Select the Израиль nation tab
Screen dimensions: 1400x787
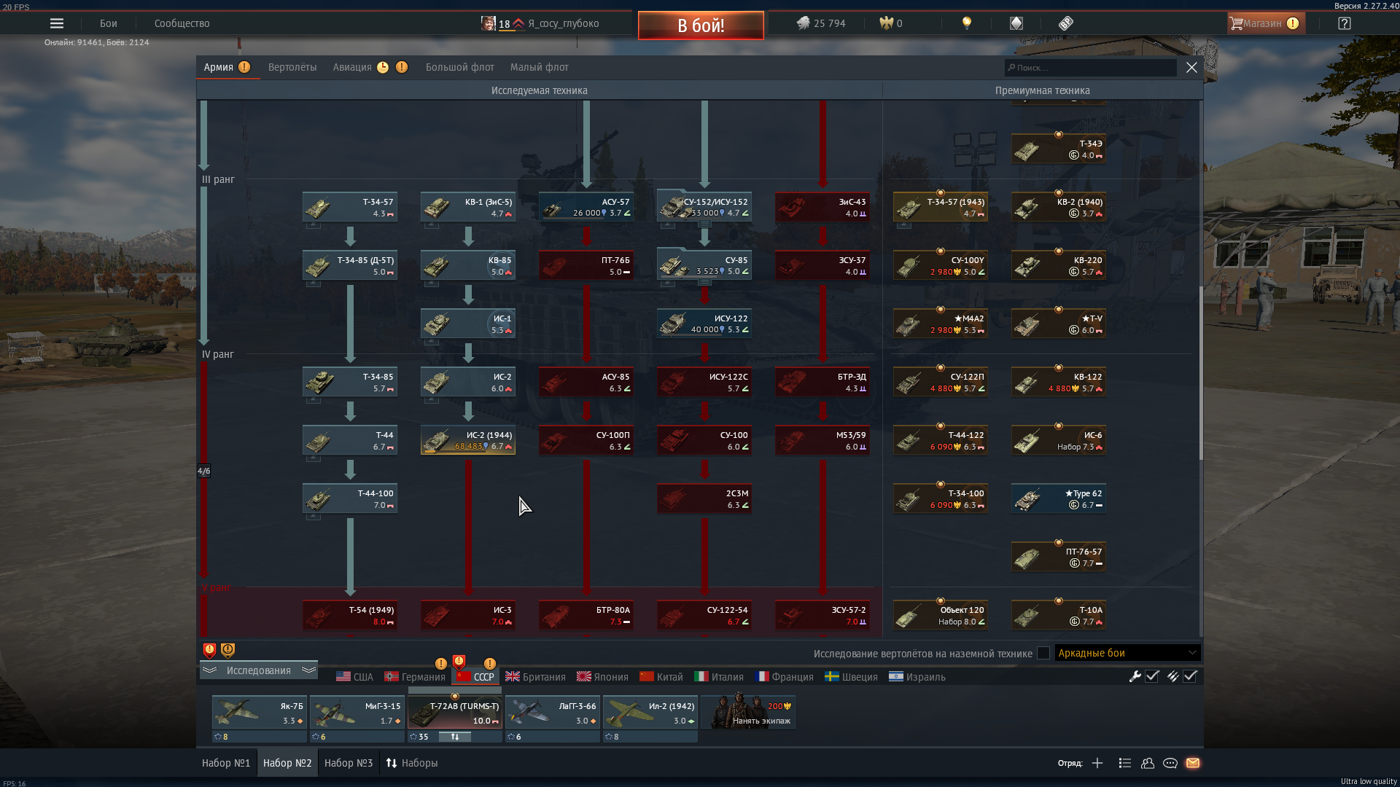(x=917, y=676)
